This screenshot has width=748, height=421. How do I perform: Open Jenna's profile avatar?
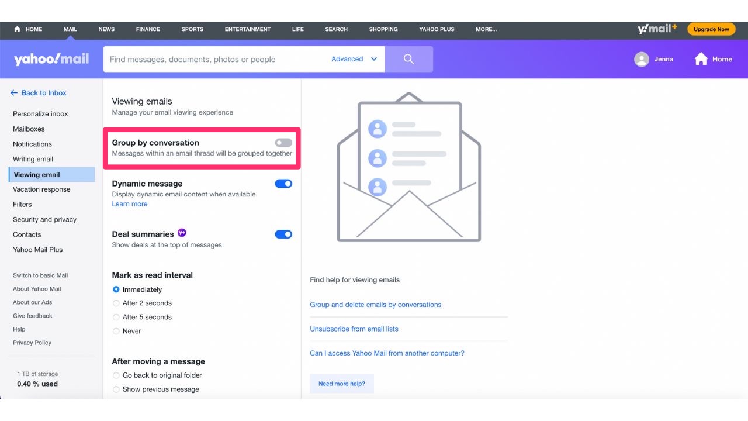642,59
